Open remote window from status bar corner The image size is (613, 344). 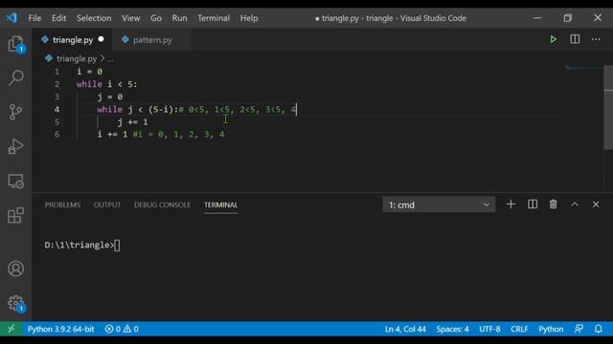point(11,329)
